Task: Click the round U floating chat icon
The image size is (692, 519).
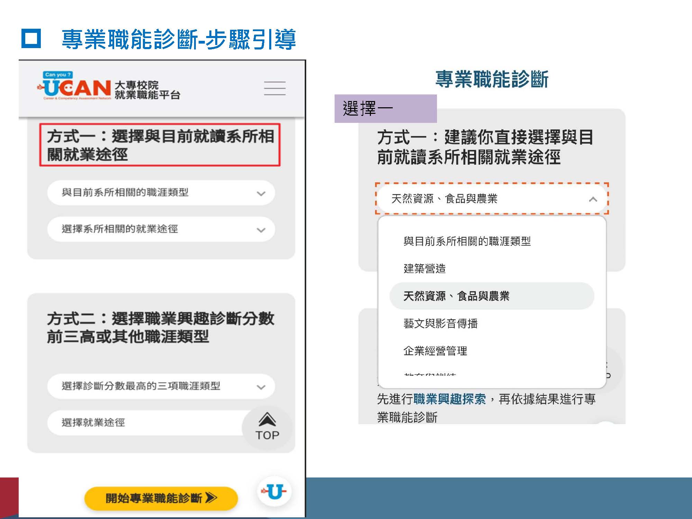Action: [274, 491]
